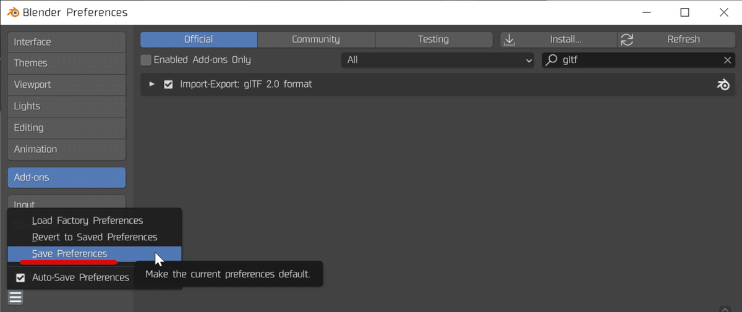The width and height of the screenshot is (742, 312).
Task: Click Save Preferences menu entry
Action: pos(95,254)
